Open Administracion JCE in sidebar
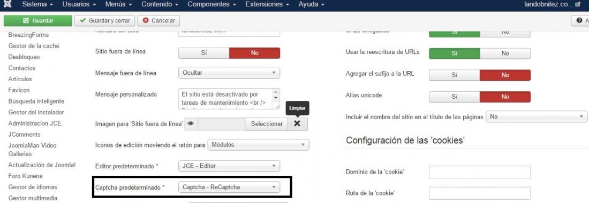This screenshot has height=203, width=589. [35, 123]
